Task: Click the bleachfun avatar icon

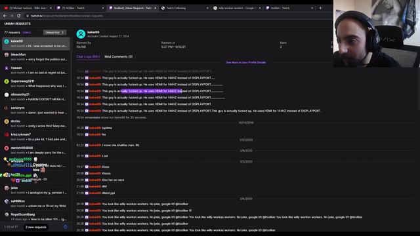Action: 7,54
